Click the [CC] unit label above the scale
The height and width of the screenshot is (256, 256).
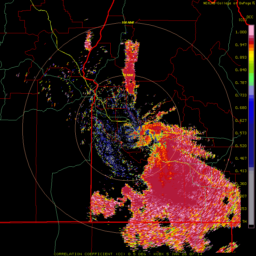coord(243,20)
